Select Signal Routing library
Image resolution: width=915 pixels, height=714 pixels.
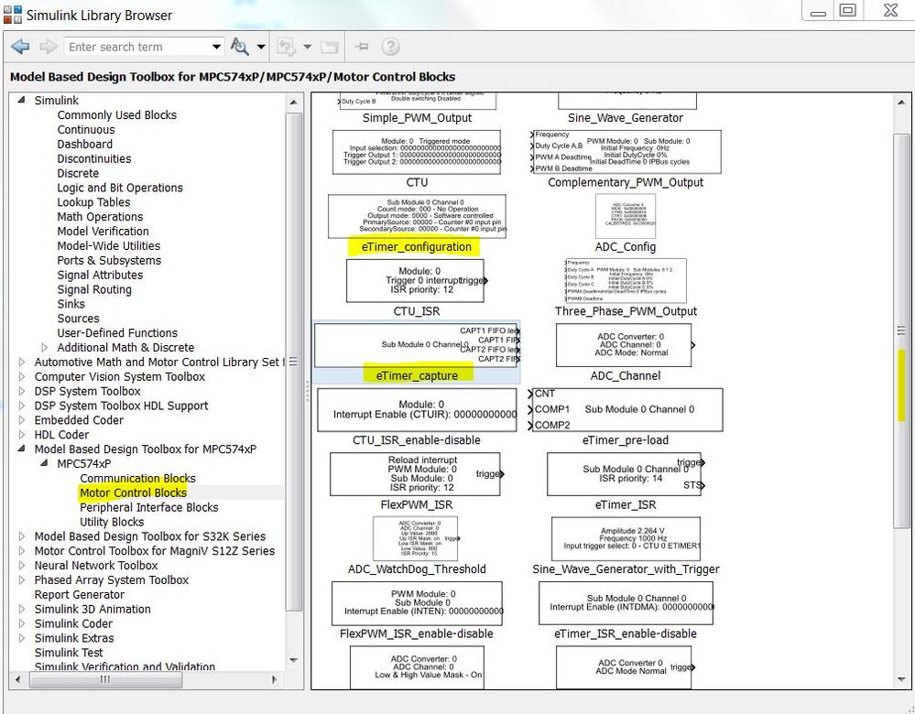tap(94, 290)
